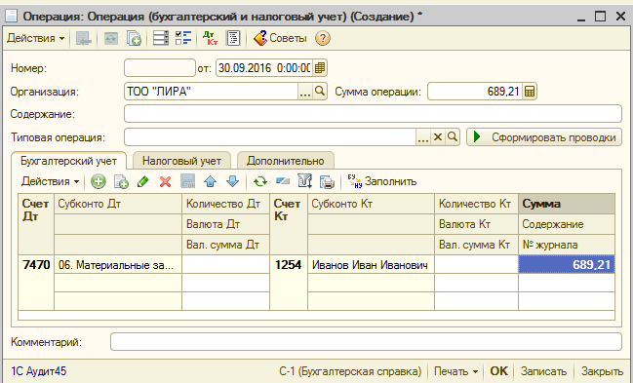Click the magnifier icon for Типовая операция
This screenshot has height=383, width=633.
click(453, 137)
